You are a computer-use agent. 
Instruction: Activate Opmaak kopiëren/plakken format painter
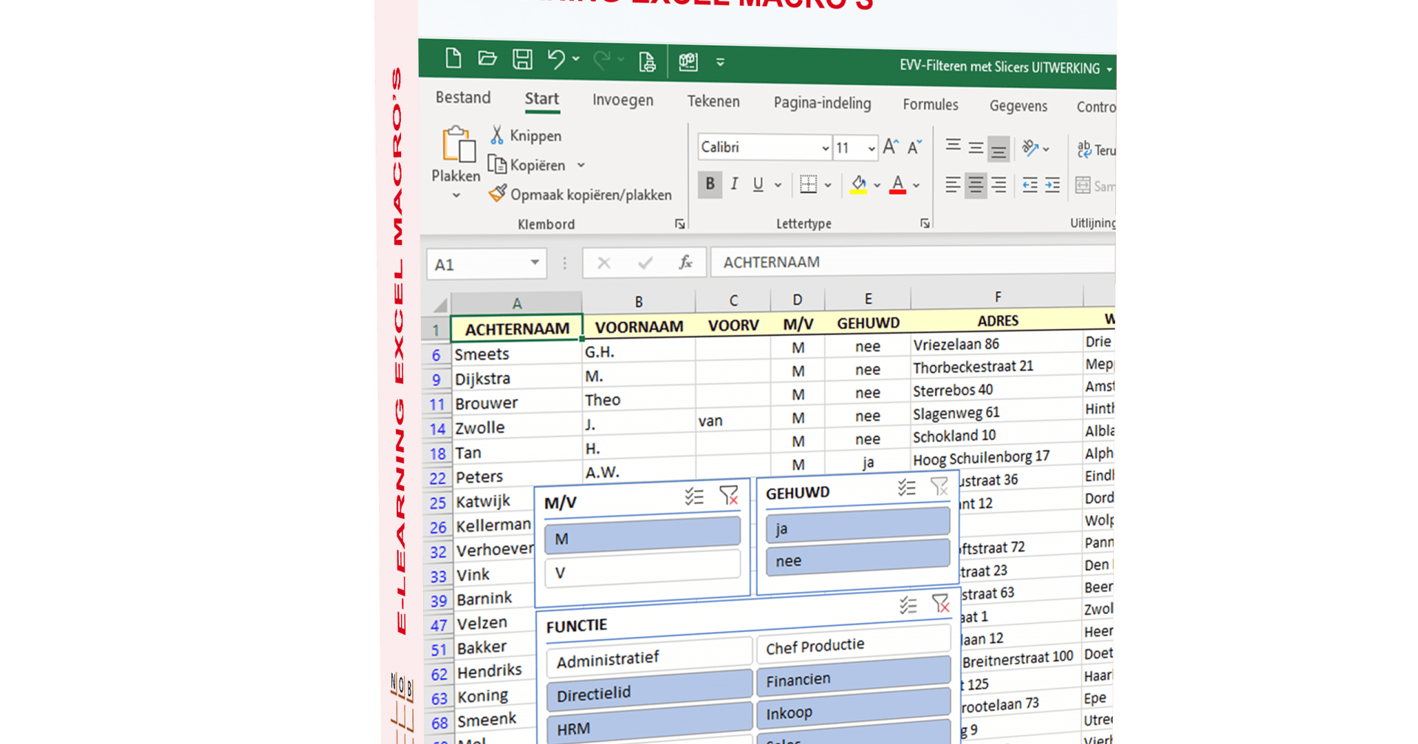point(499,194)
